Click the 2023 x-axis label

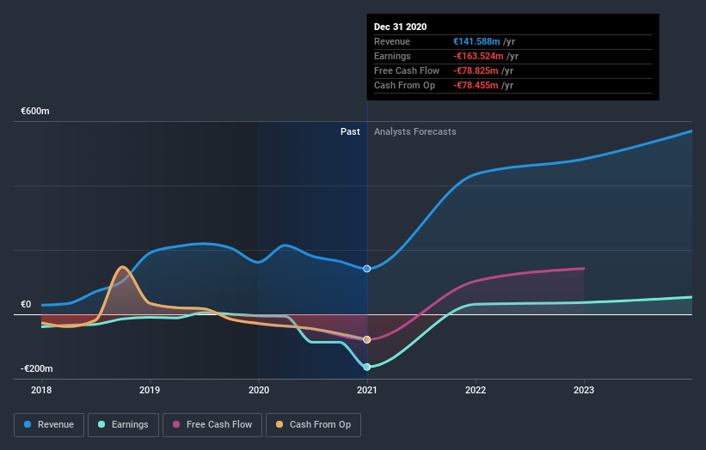tap(584, 390)
